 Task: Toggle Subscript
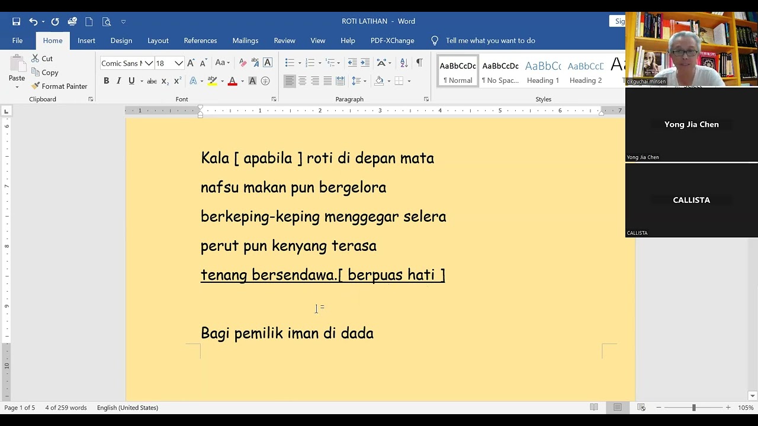point(165,81)
